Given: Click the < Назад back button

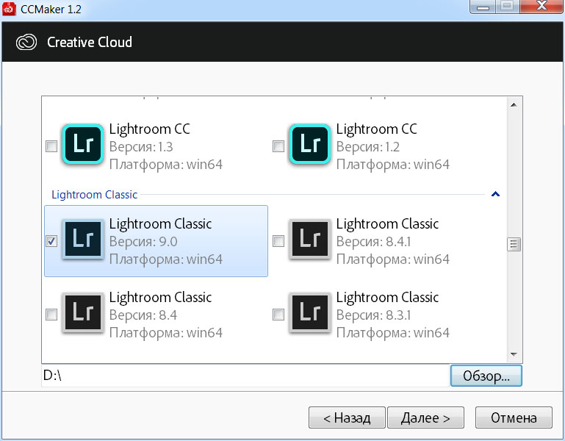Looking at the screenshot, I should pos(347,417).
